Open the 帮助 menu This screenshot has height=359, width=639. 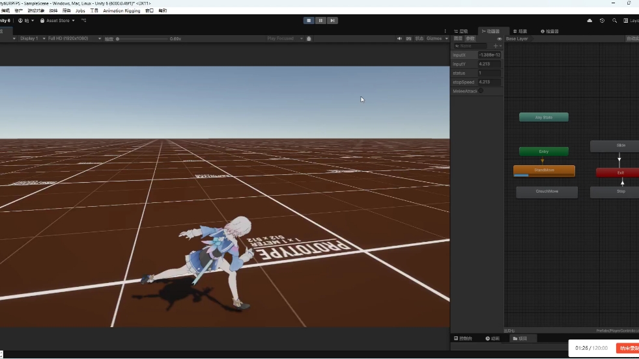163,10
